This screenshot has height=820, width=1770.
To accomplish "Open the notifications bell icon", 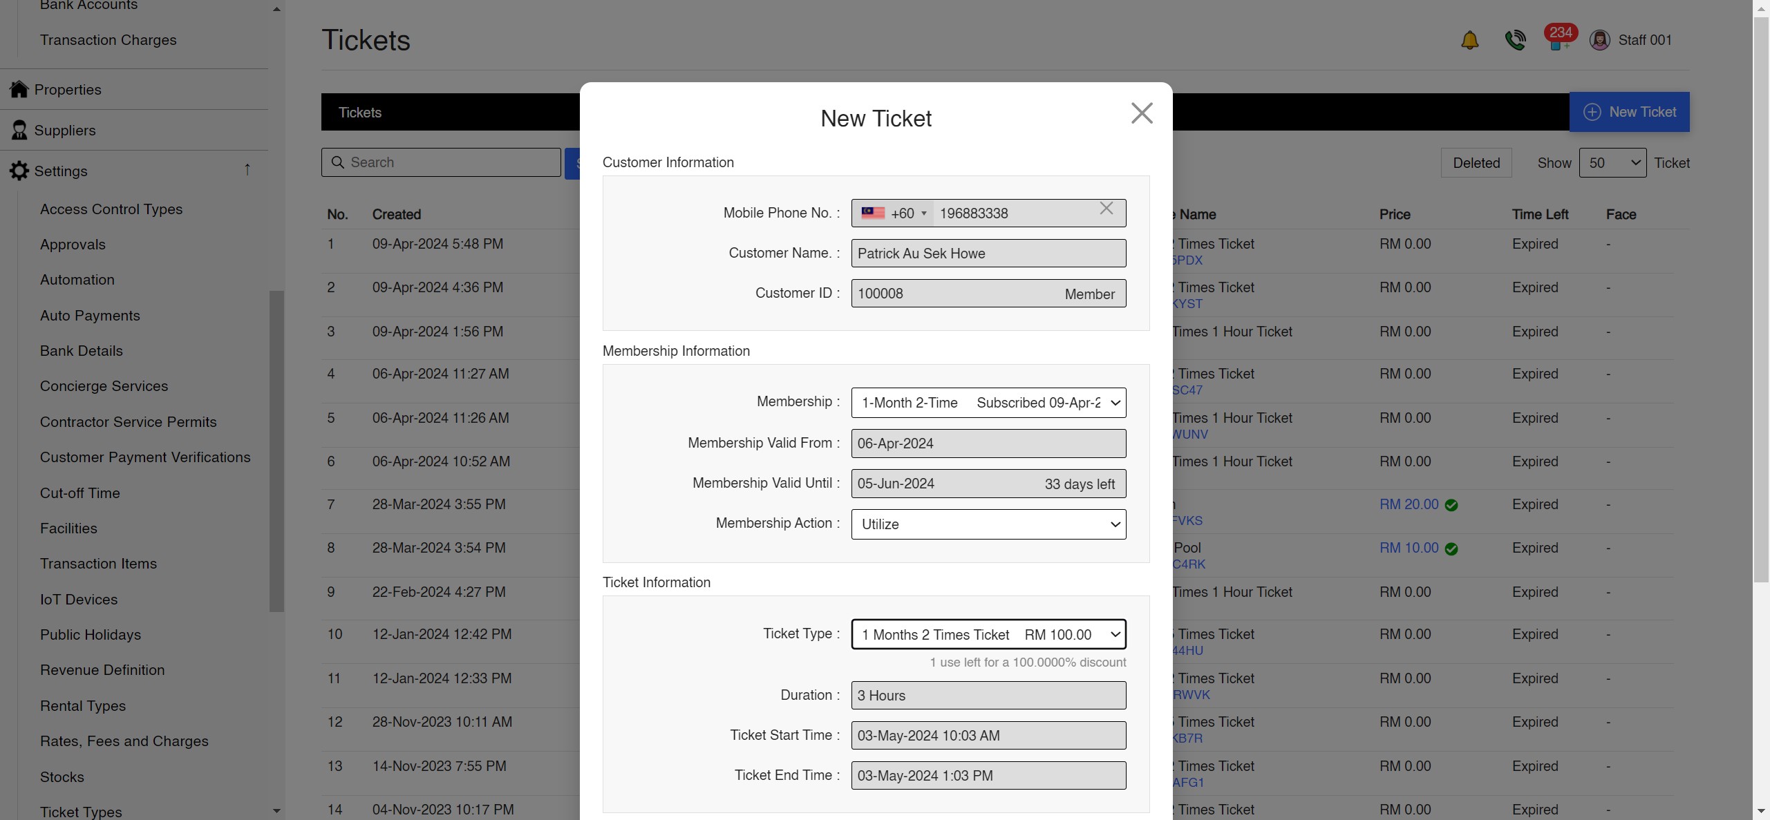I will [1470, 39].
